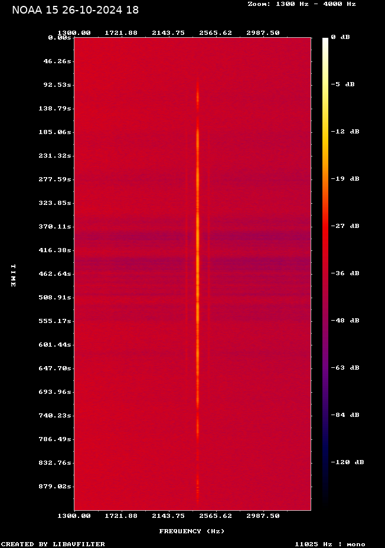Click the vertical color gradient scale bar
Viewport: 385px width, 548px height.
tap(325, 272)
